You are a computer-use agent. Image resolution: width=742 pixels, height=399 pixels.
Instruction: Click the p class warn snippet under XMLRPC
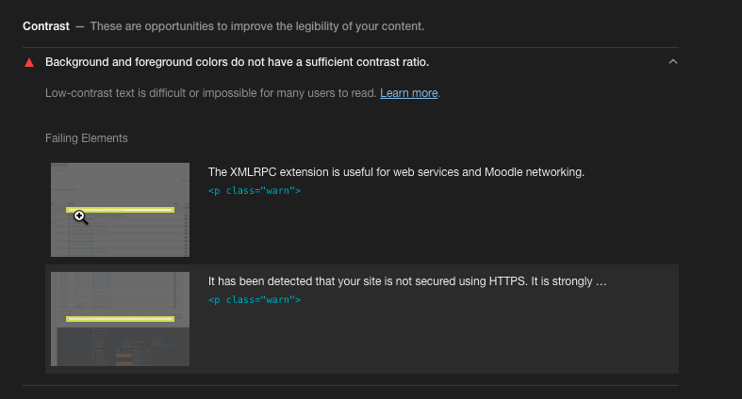point(255,191)
